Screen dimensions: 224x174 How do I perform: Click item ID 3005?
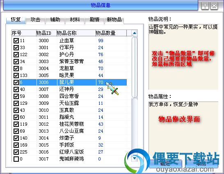[x=44, y=75]
